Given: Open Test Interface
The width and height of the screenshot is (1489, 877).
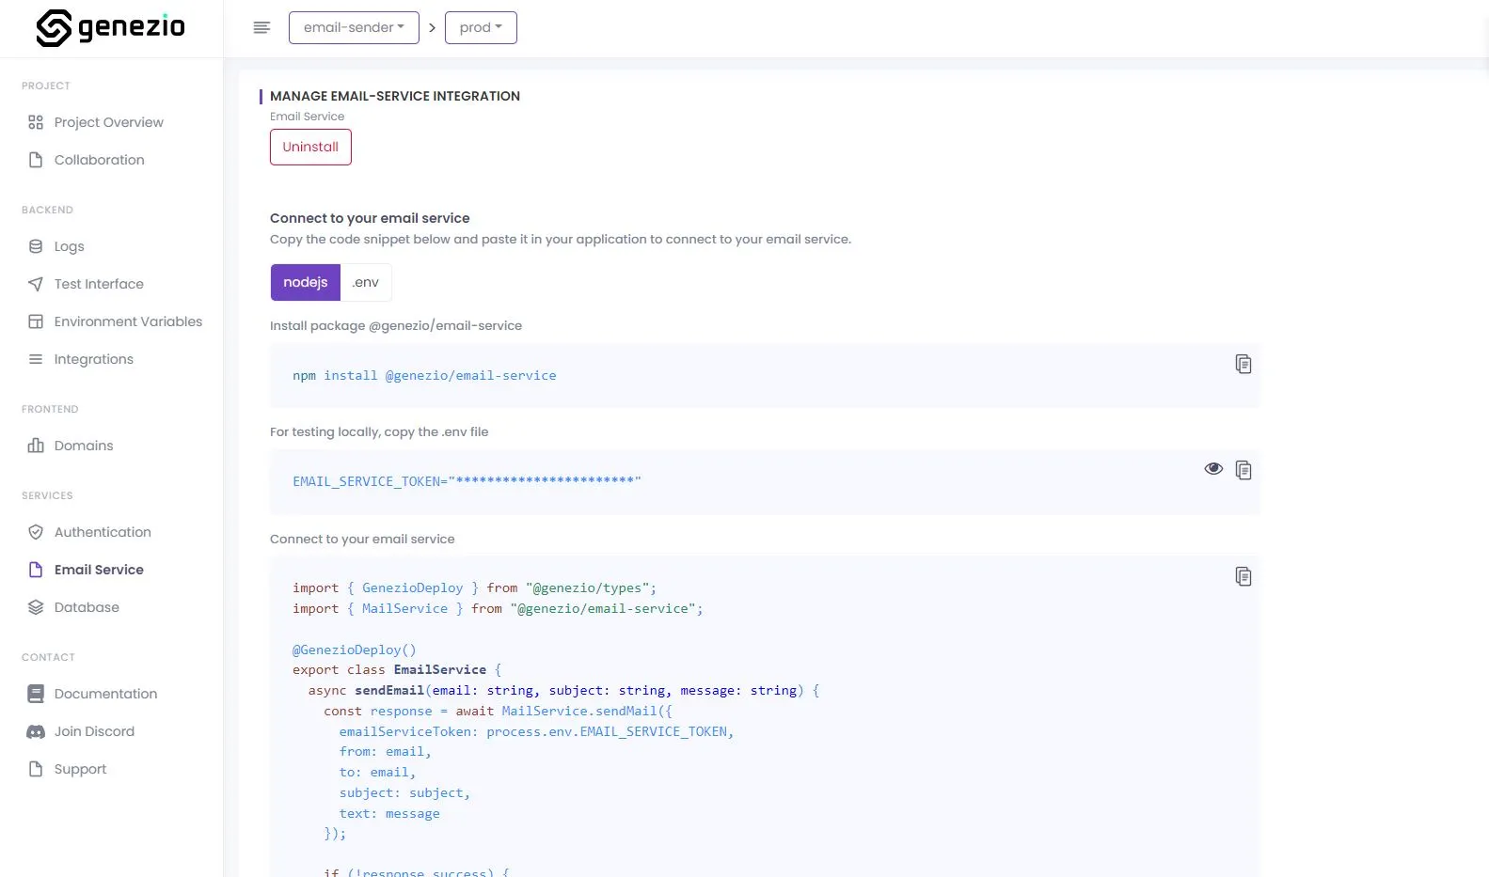Looking at the screenshot, I should (99, 284).
